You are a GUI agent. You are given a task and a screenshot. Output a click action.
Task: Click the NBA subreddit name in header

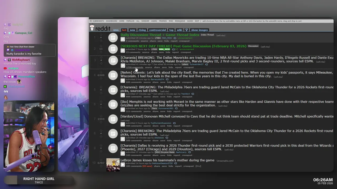click(x=116, y=30)
